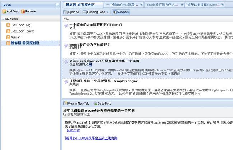Open the post google投广告为何这般怪？
This screenshot has height=150, width=233.
click(x=90, y=45)
